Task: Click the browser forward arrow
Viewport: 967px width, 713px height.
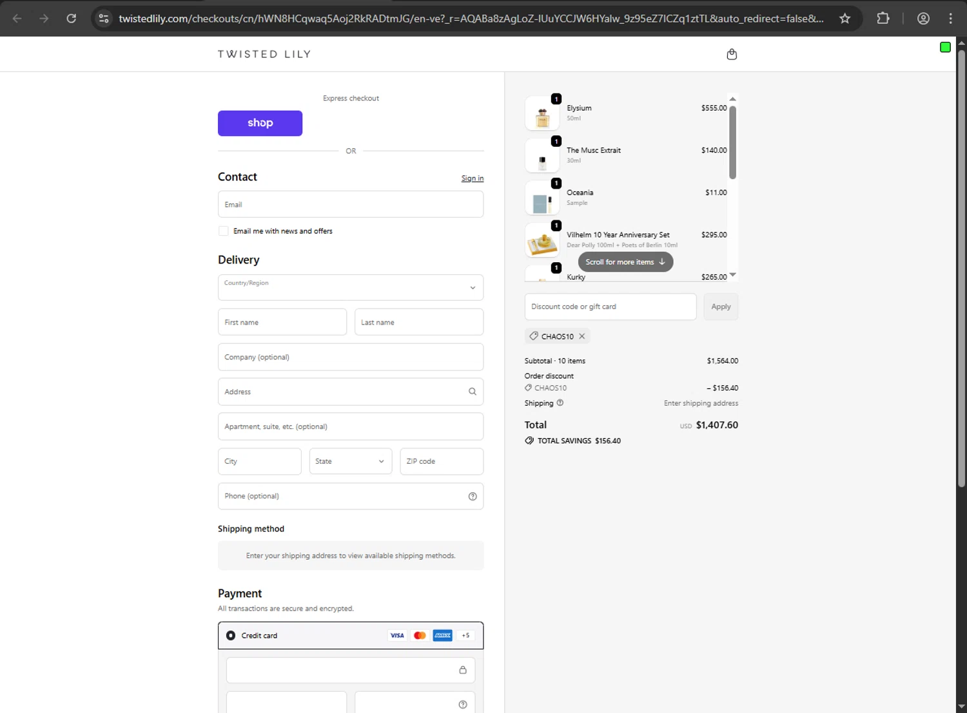Action: [x=44, y=19]
